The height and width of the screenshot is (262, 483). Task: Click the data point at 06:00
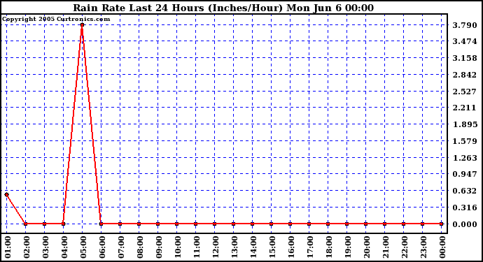tap(101, 224)
